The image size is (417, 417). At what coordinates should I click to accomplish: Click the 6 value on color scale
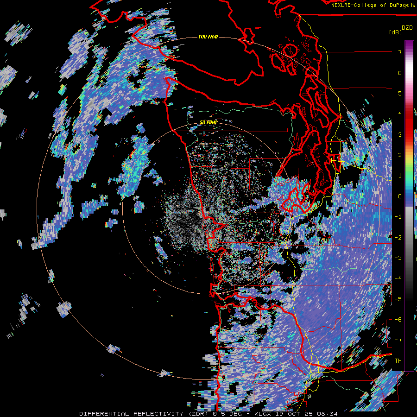tap(400, 73)
